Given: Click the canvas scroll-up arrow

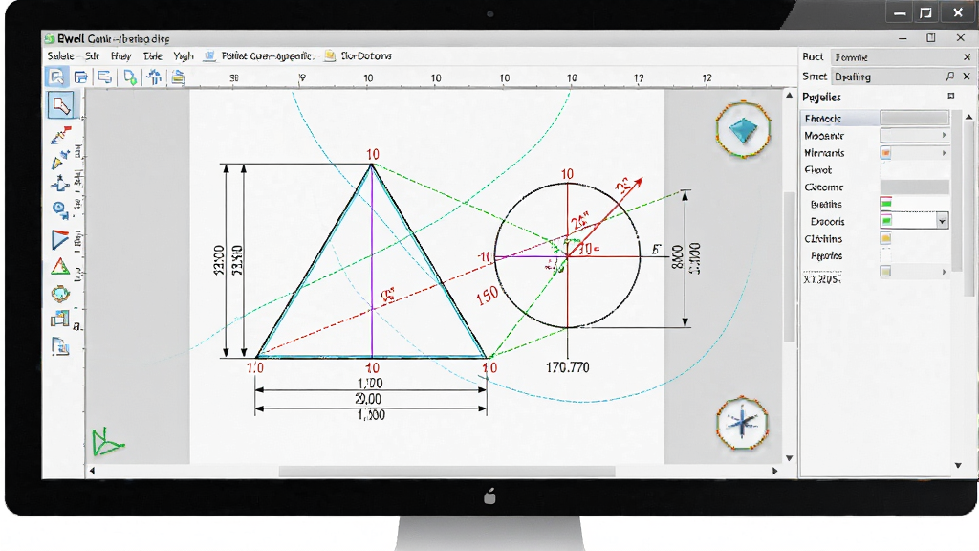Looking at the screenshot, I should click(x=789, y=95).
